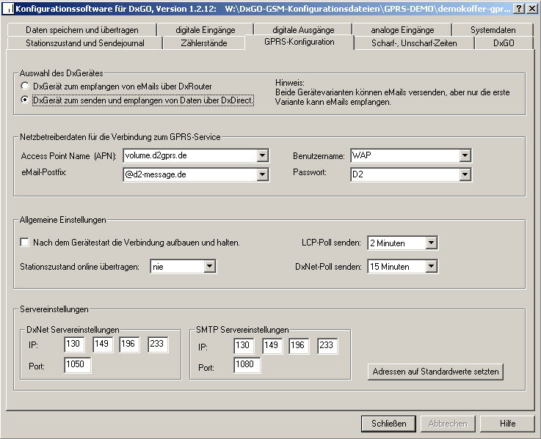
Task: Open the Access Point Name dropdown
Action: pyautogui.click(x=263, y=155)
